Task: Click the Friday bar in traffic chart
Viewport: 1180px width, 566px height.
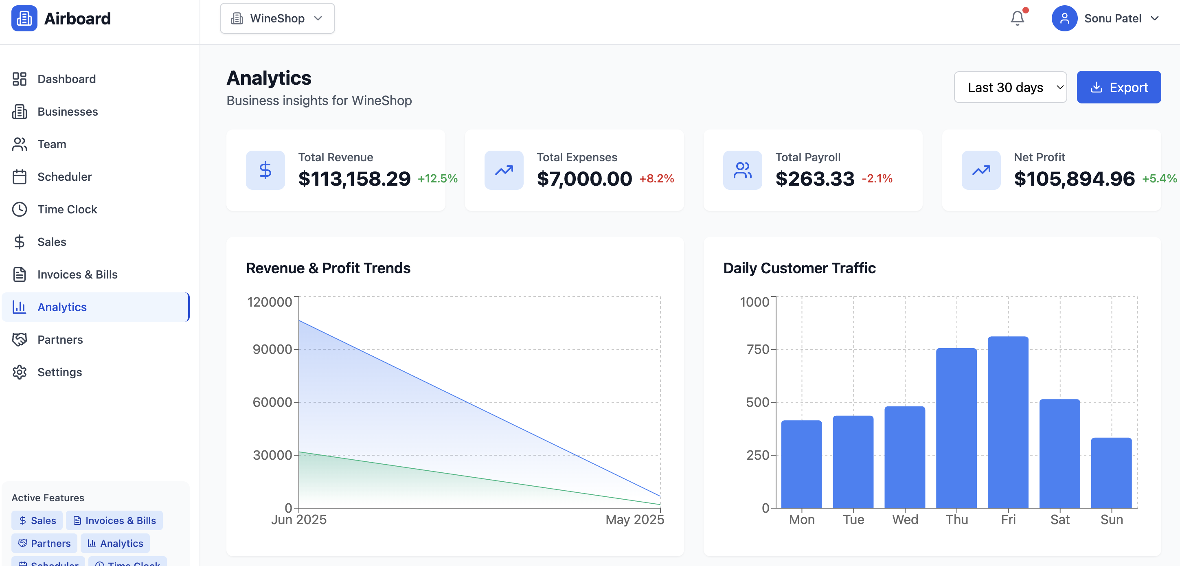Action: [1008, 422]
